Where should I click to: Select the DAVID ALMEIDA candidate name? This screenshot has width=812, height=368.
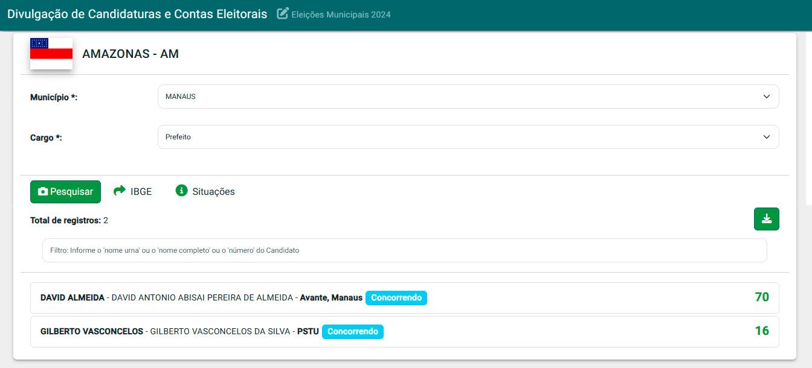point(72,298)
